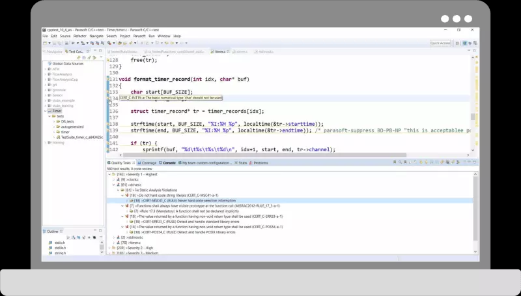Click violation marker on line 141
Image resolution: width=521 pixels, height=296 pixels.
pos(107,143)
